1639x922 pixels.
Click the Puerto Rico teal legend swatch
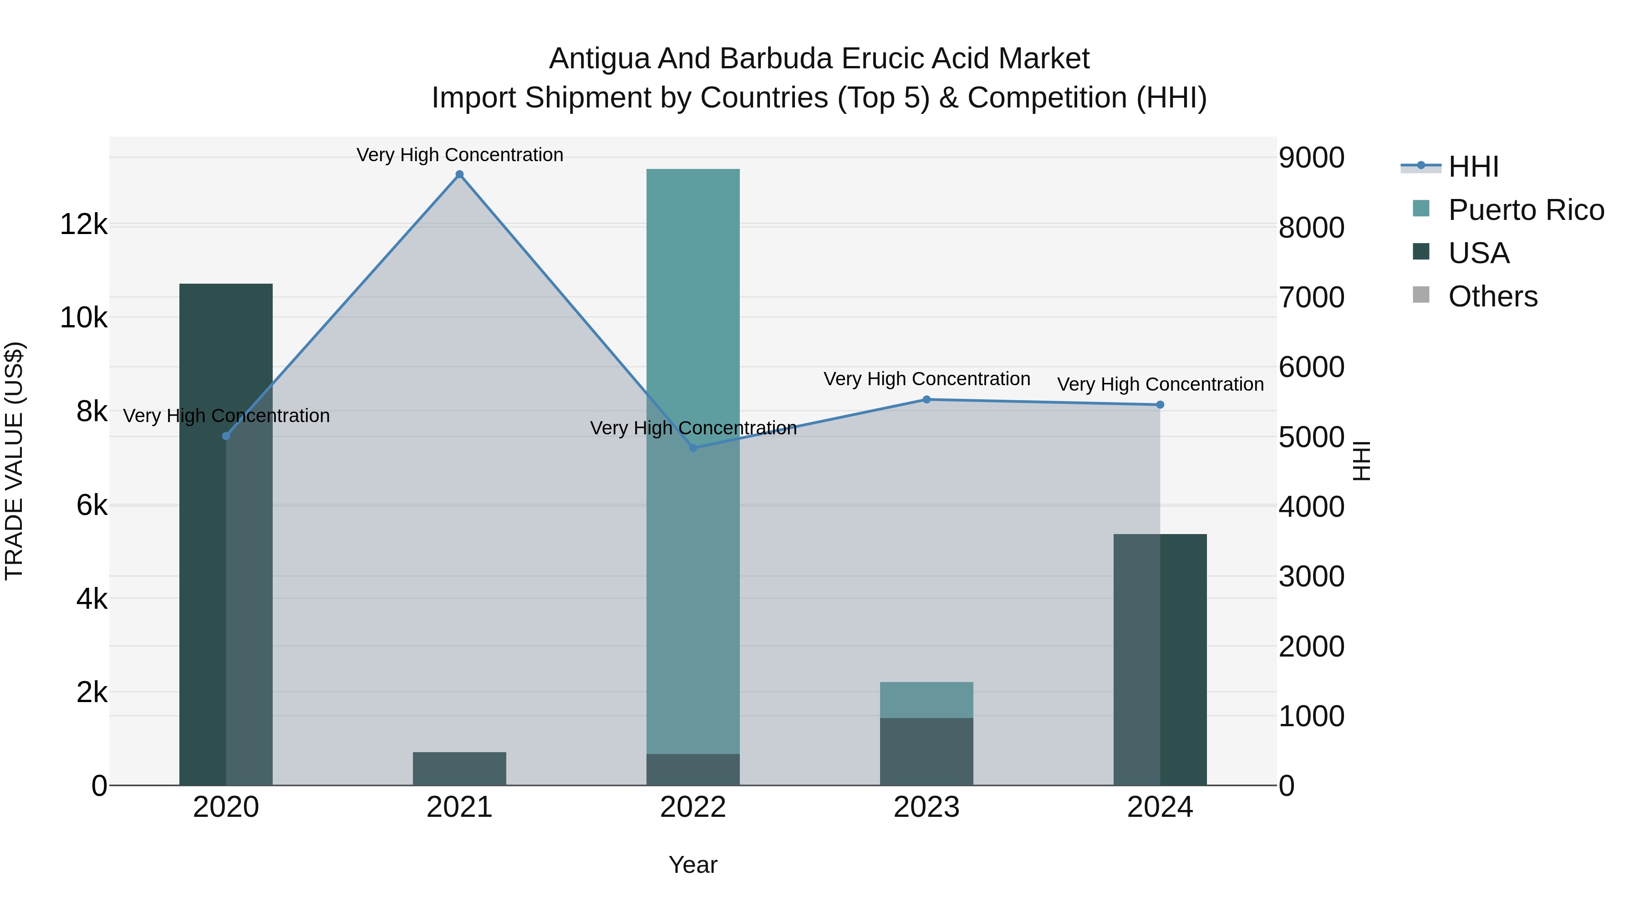tap(1421, 209)
